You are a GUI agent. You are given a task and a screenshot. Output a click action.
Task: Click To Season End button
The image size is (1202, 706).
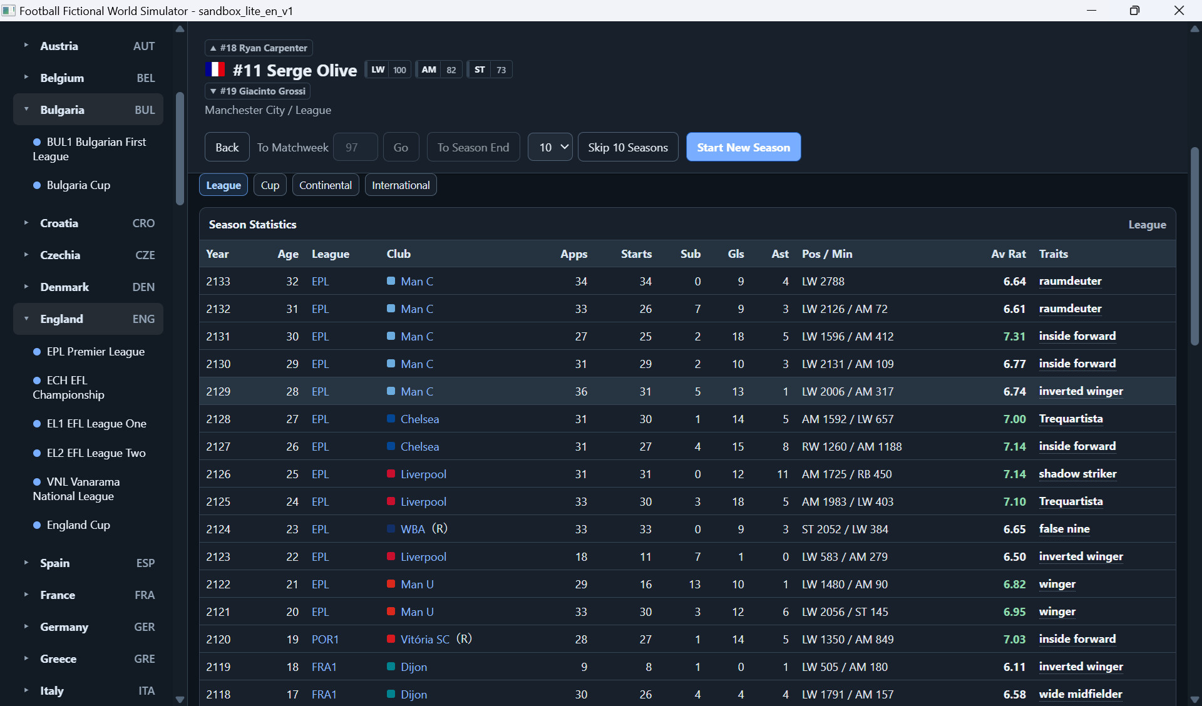473,147
